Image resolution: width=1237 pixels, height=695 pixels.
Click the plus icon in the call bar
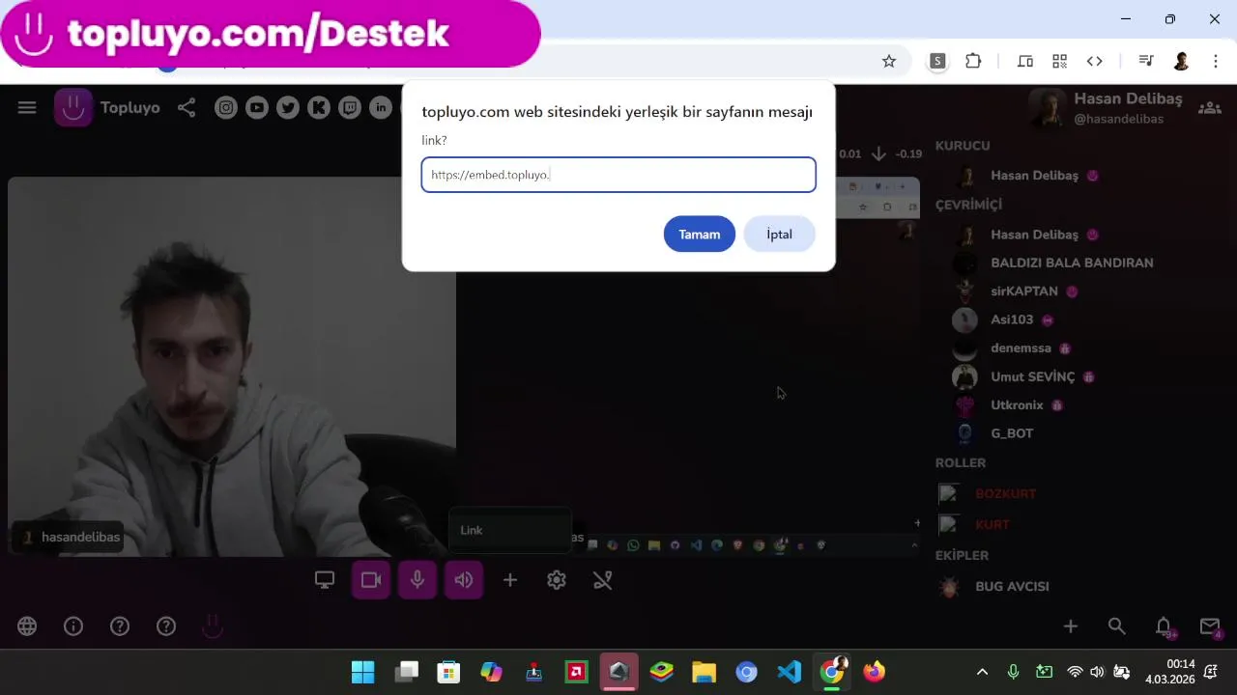(x=510, y=580)
